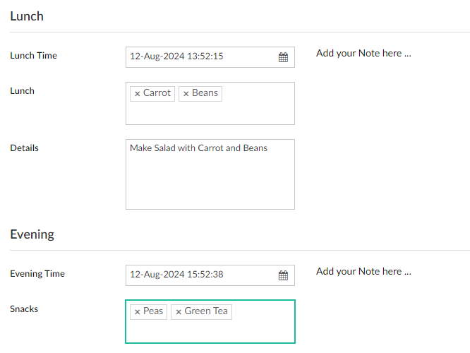The height and width of the screenshot is (353, 470).
Task: Open the Lunch Time calendar picker
Action: [x=283, y=57]
